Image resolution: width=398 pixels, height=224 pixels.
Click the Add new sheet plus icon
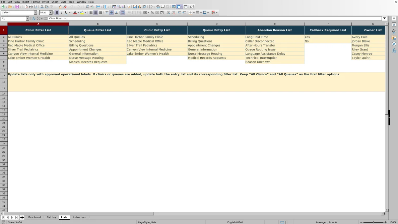(x=22, y=217)
